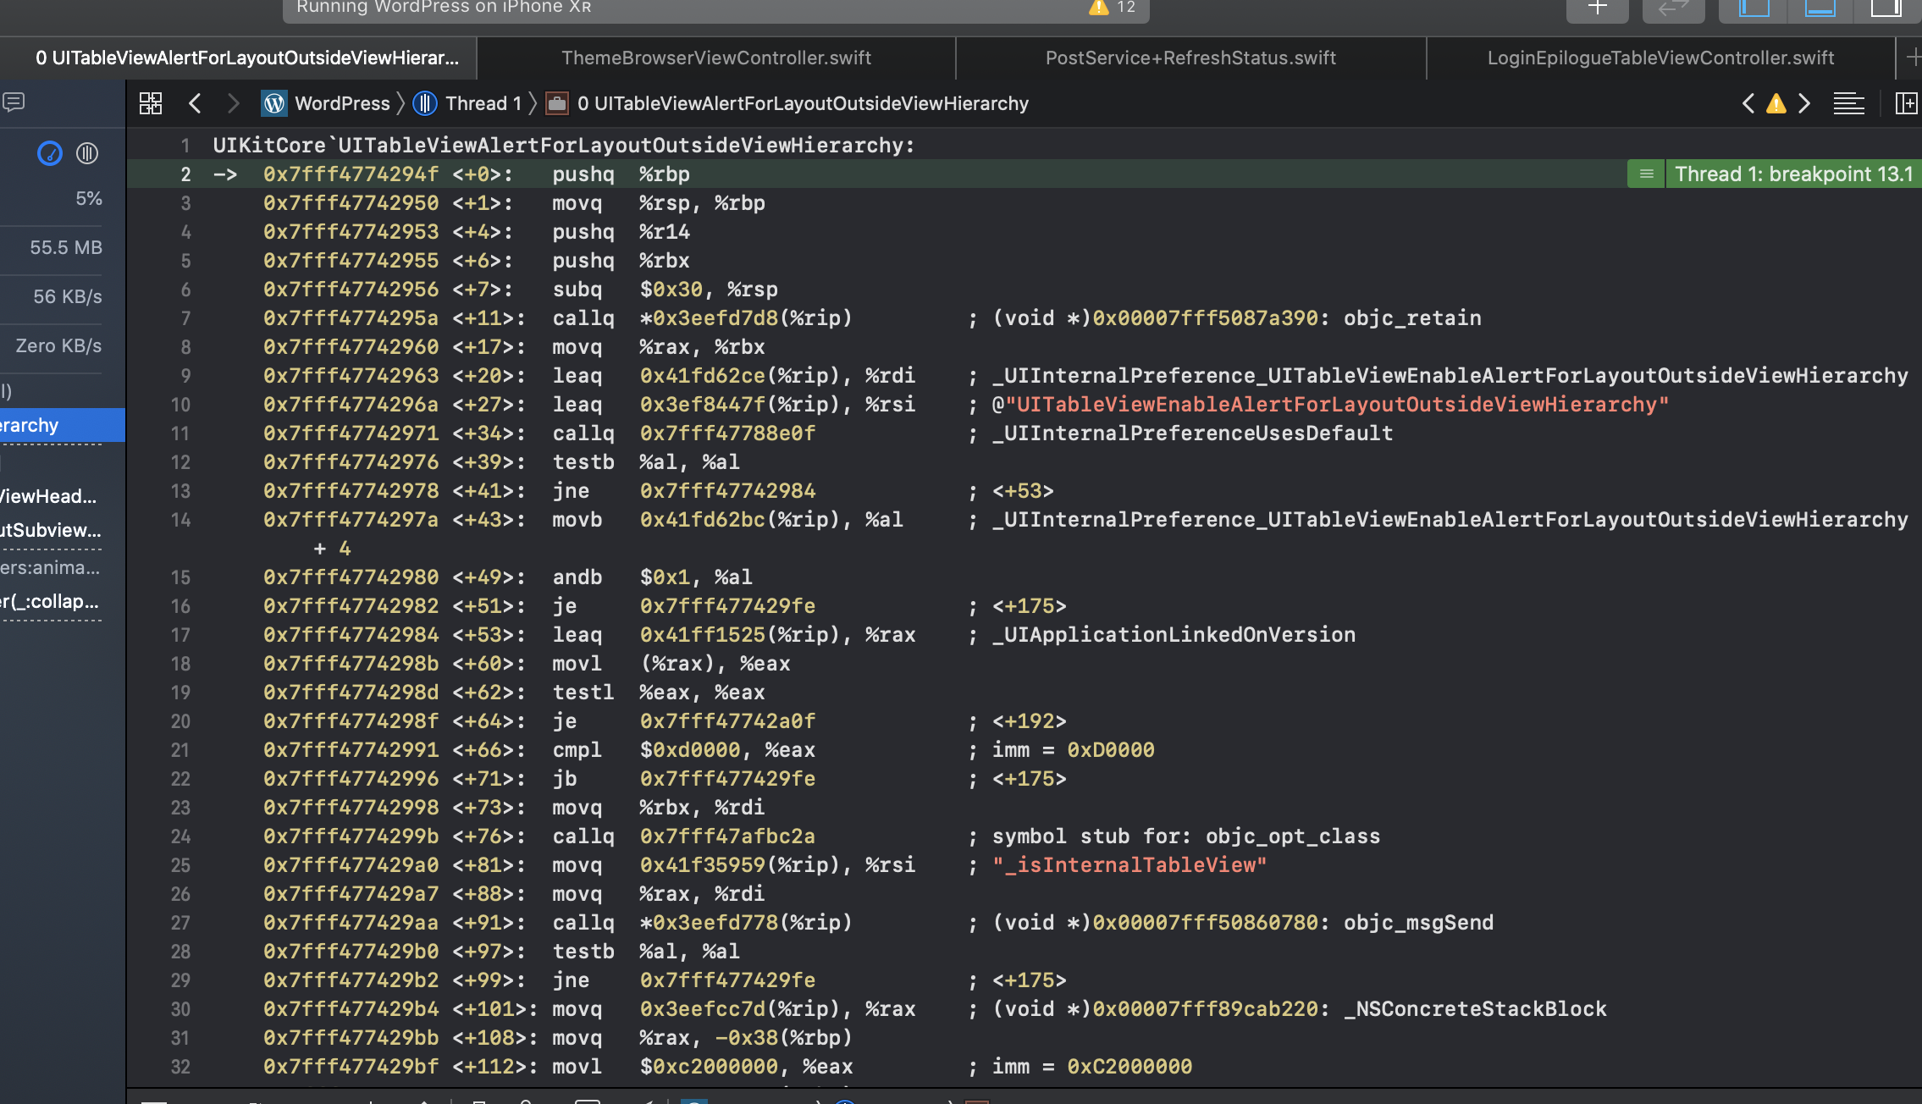Click the comment bubble icon in sidebar

click(x=14, y=102)
